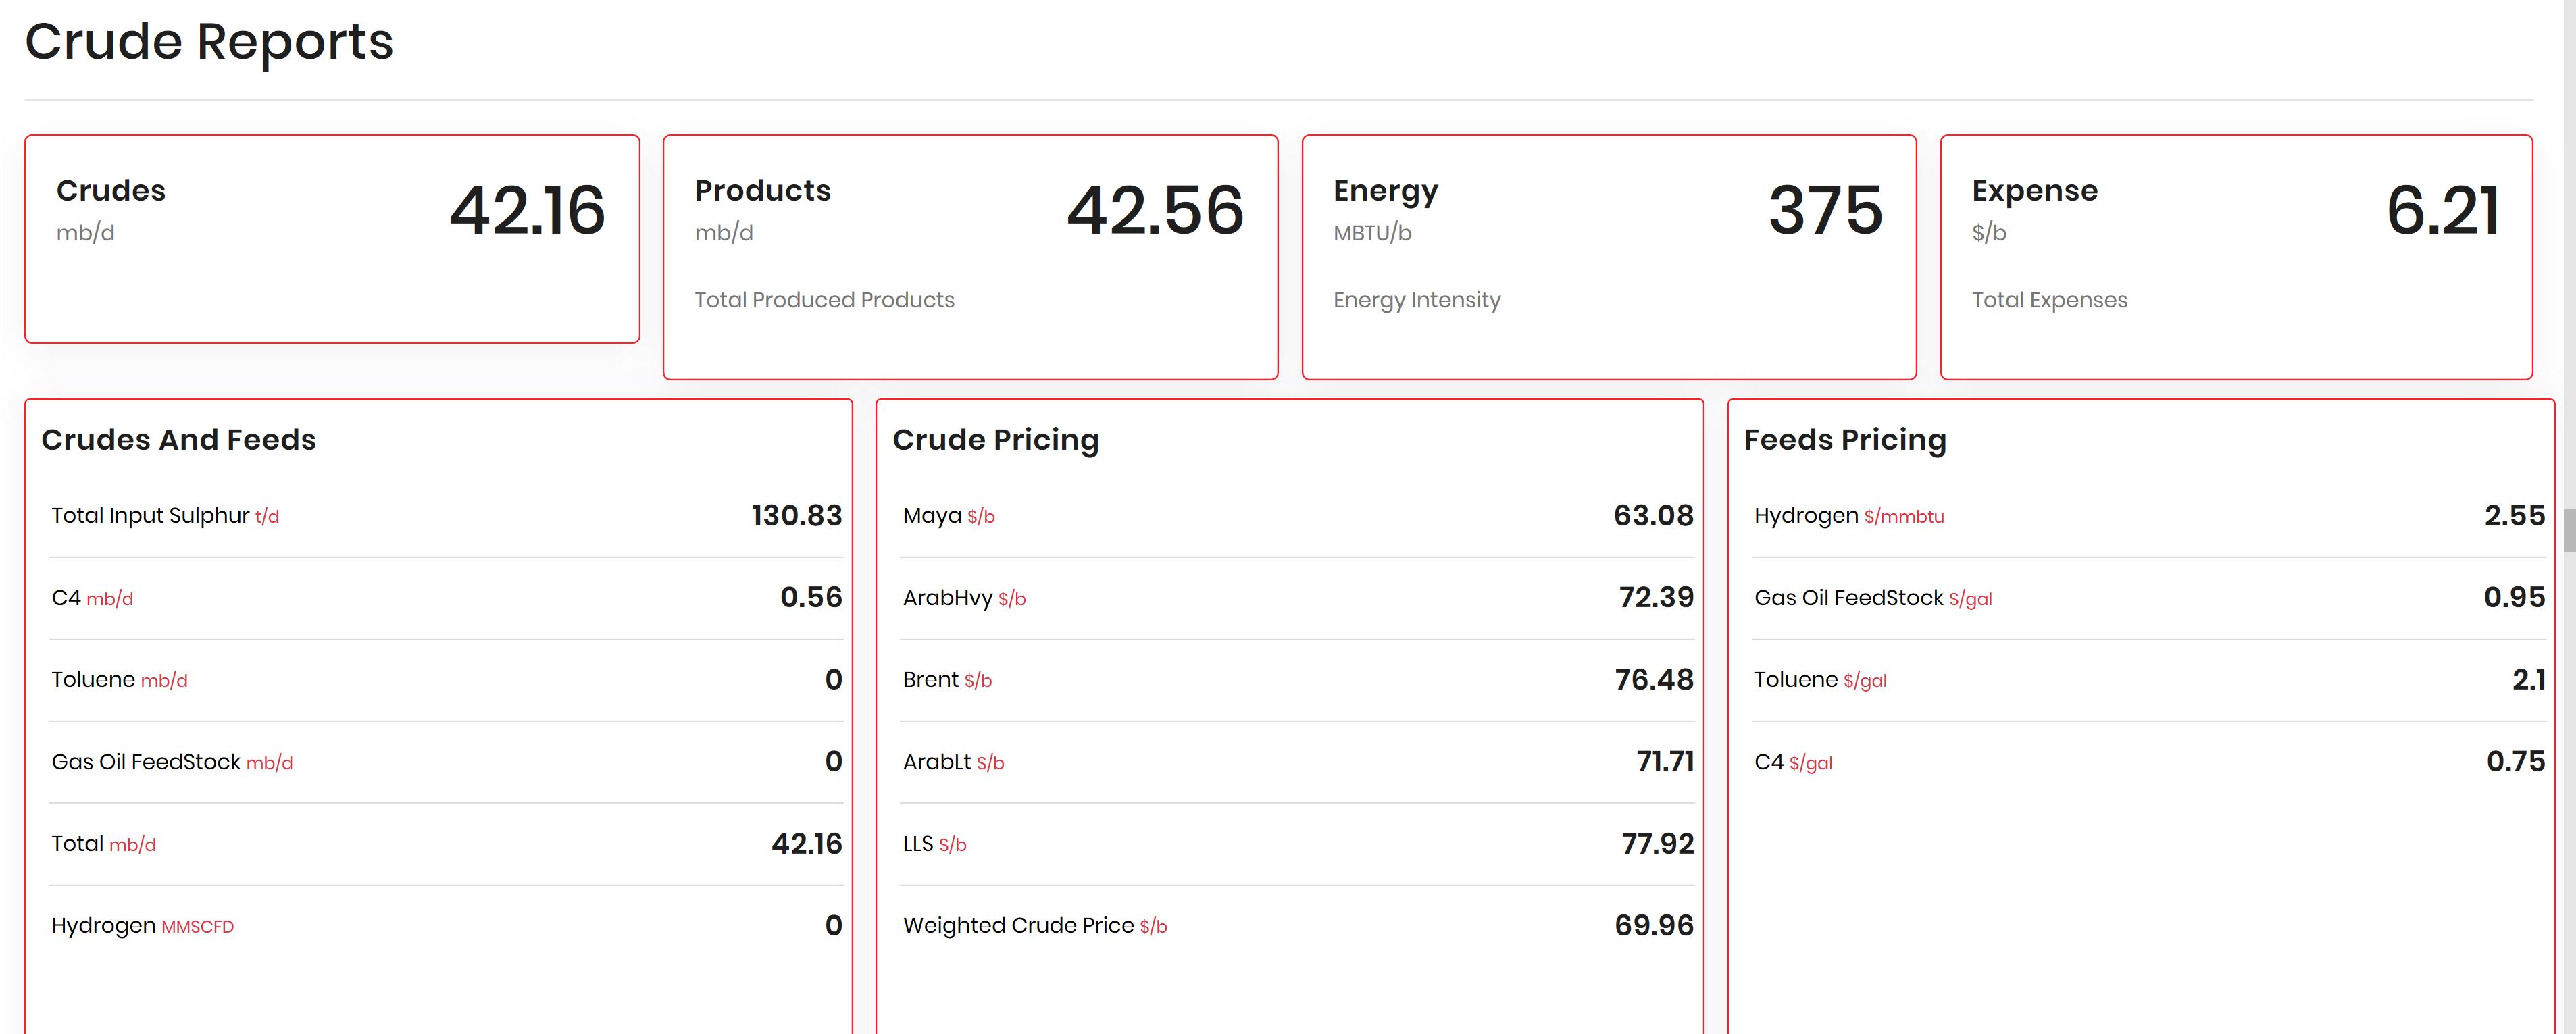Select the ArabLt $/b row label
The height and width of the screenshot is (1034, 2576).
954,762
